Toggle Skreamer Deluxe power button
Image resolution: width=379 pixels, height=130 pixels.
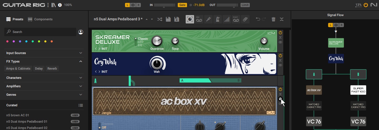coord(280,33)
